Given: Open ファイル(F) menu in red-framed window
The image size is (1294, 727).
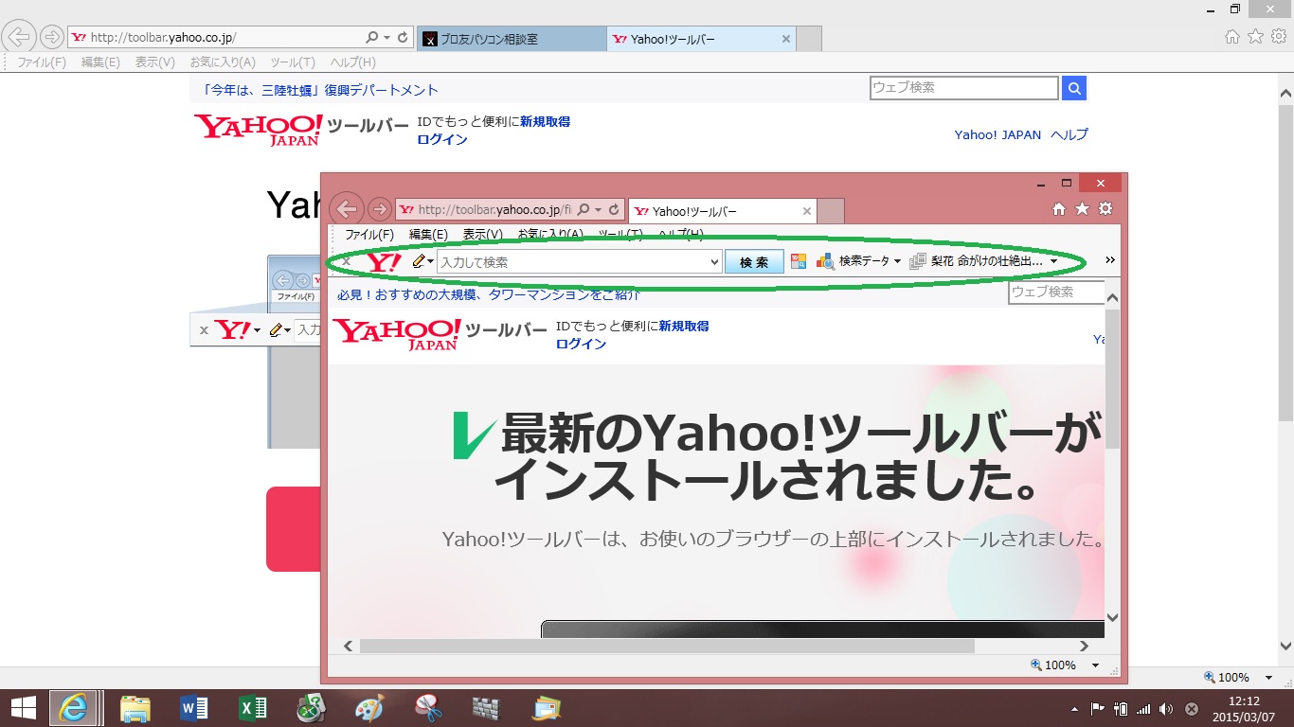Looking at the screenshot, I should click(x=369, y=235).
